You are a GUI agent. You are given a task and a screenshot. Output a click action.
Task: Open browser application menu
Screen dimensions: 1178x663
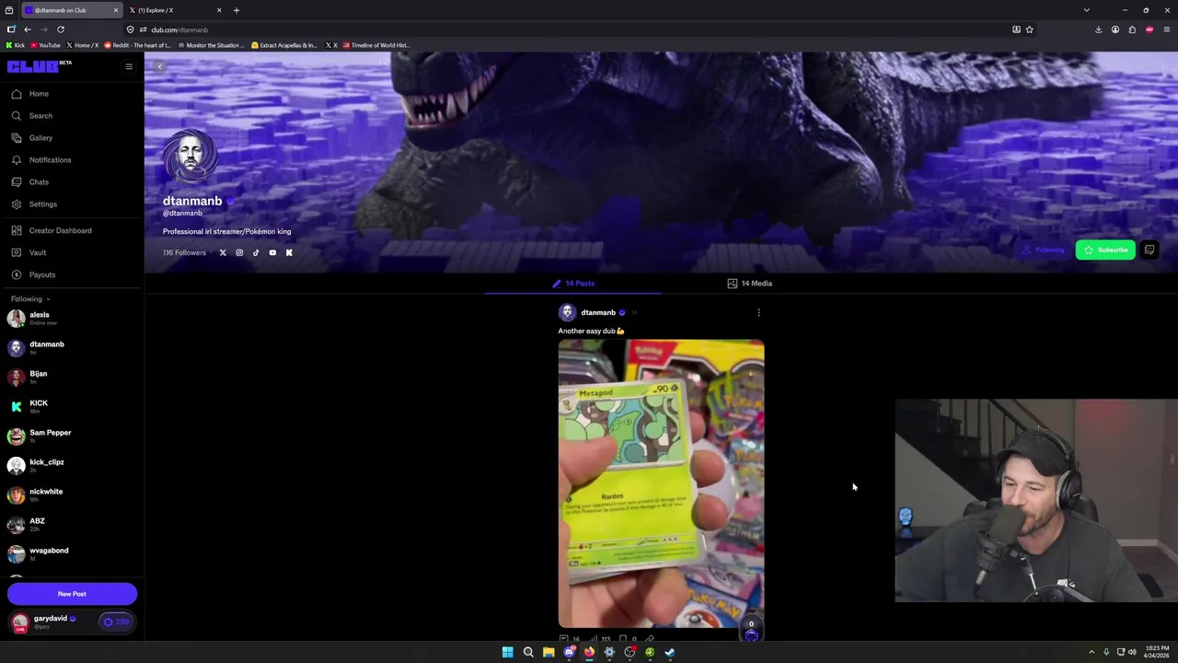coord(1166,29)
